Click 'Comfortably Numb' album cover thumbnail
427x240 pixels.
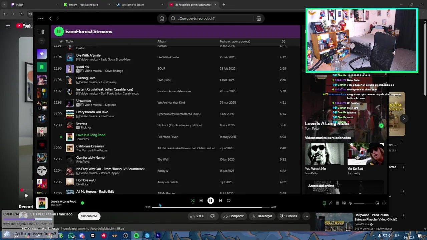[70, 159]
